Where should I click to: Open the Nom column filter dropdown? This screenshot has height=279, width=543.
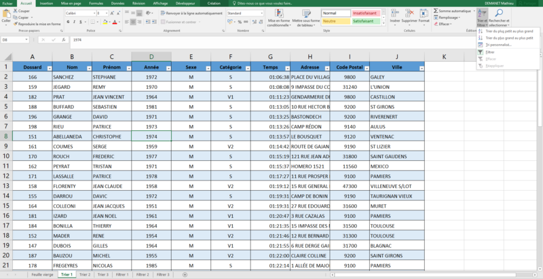pos(90,69)
